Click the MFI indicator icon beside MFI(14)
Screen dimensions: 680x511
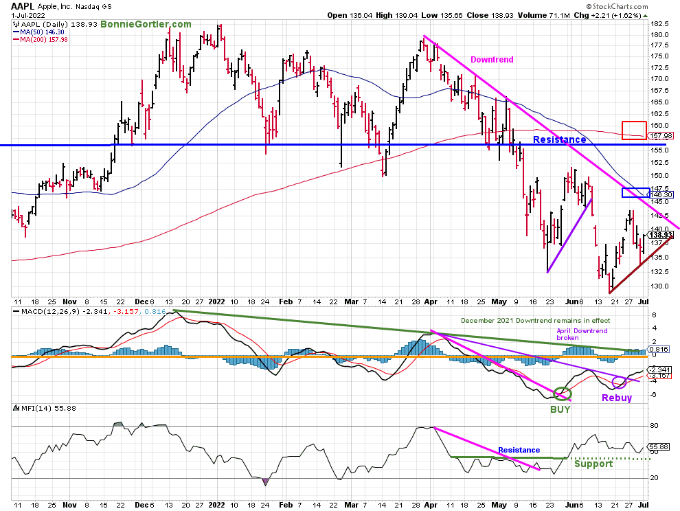tap(16, 408)
